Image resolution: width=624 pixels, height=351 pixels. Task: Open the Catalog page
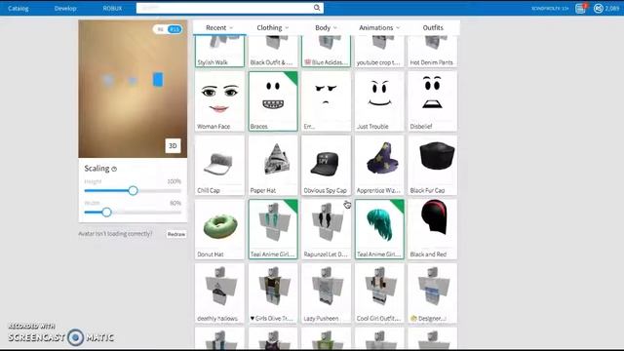(x=19, y=9)
